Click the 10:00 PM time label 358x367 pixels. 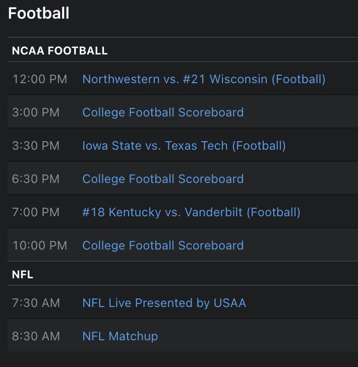pyautogui.click(x=40, y=246)
